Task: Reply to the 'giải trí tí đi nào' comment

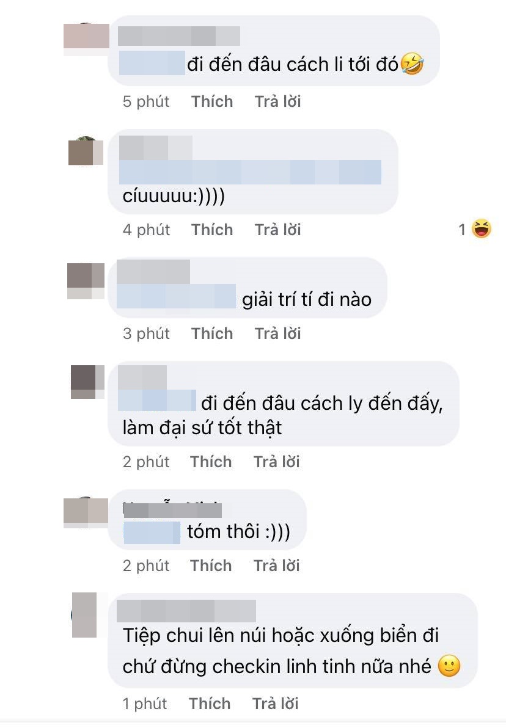Action: 278,334
